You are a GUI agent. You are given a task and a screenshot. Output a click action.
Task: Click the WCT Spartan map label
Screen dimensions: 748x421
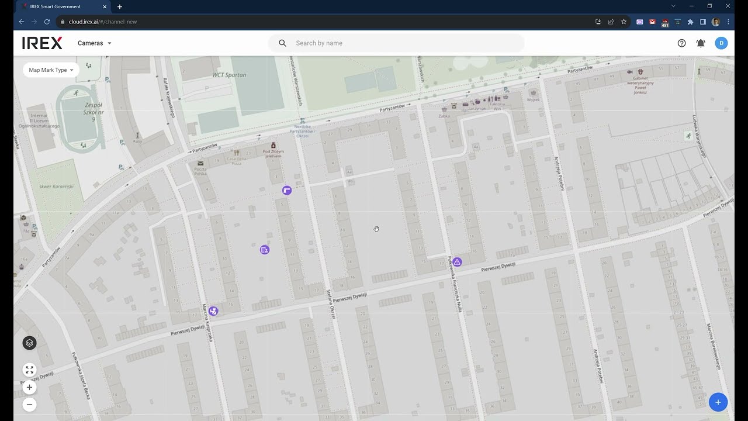pos(229,75)
